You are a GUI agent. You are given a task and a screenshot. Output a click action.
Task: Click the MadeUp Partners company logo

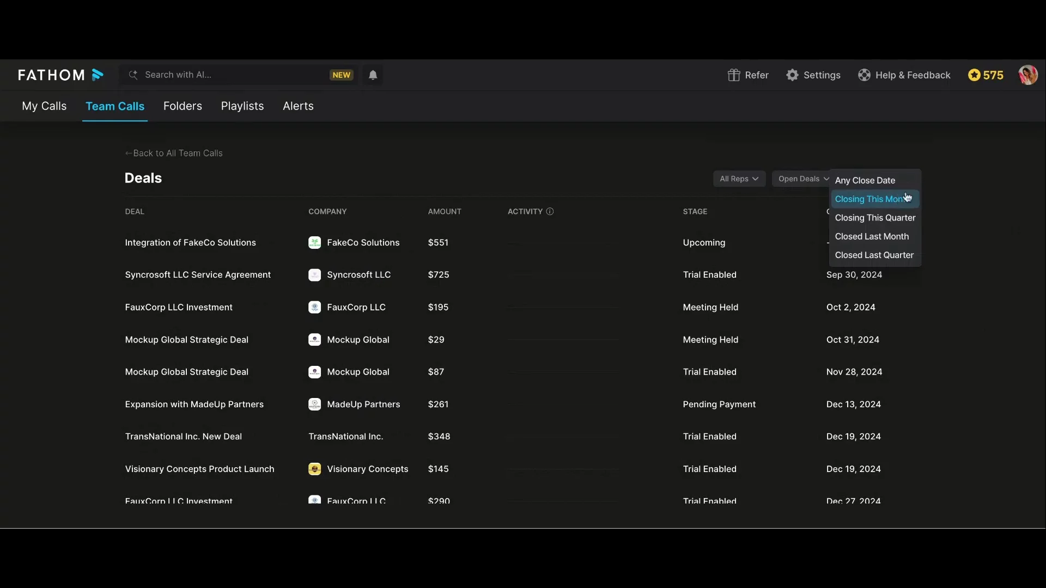pyautogui.click(x=314, y=405)
